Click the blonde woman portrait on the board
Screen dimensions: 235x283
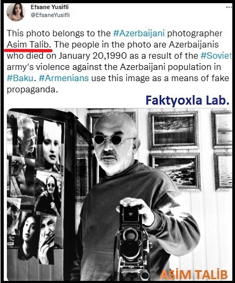tap(51, 146)
